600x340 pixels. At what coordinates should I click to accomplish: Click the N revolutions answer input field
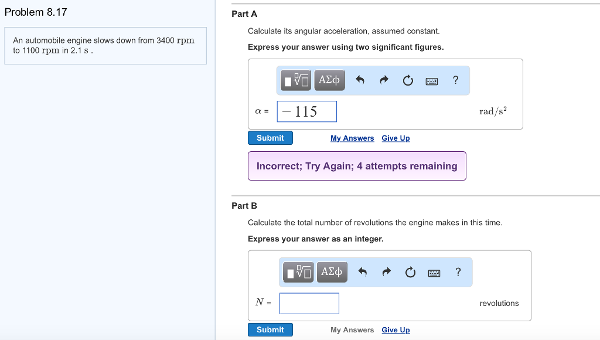[x=309, y=303]
